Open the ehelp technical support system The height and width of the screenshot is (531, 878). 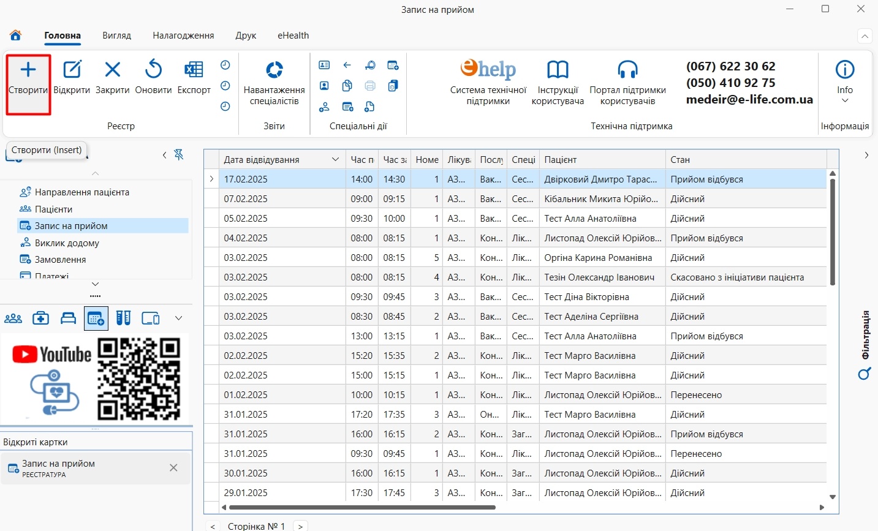click(488, 83)
